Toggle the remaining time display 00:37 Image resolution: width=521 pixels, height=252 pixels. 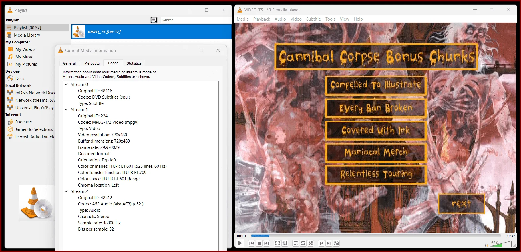click(510, 236)
